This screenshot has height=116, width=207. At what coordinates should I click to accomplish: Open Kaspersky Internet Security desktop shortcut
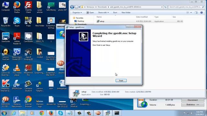(x=6, y=86)
